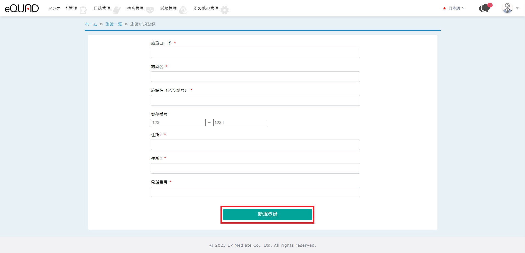525x253 pixels.
Task: Navigate to 施設一覧 breadcrumb link
Action: click(114, 24)
